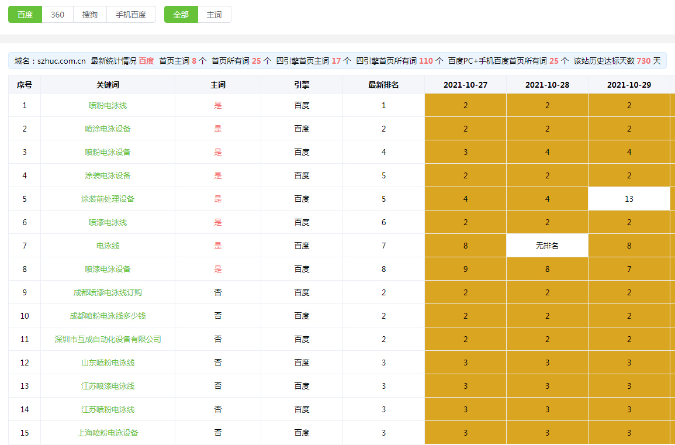Open 深圳市互成自动化设备有限公司 keyword link
Viewport: 675px width, 445px height.
(108, 339)
